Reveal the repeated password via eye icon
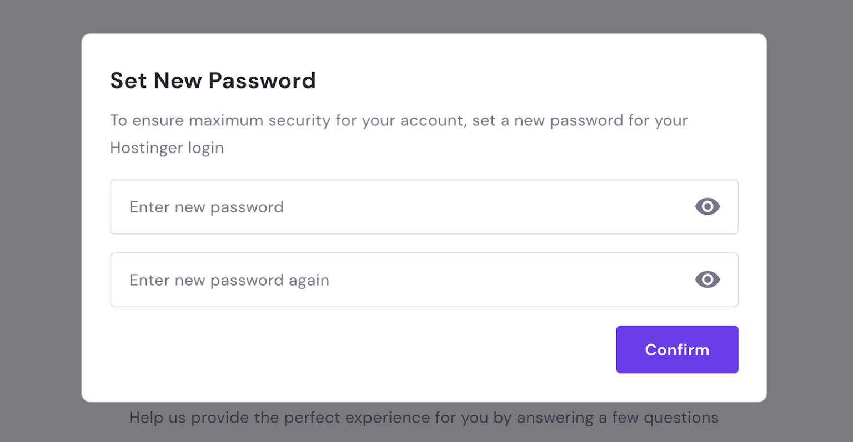The width and height of the screenshot is (853, 442). click(x=707, y=280)
